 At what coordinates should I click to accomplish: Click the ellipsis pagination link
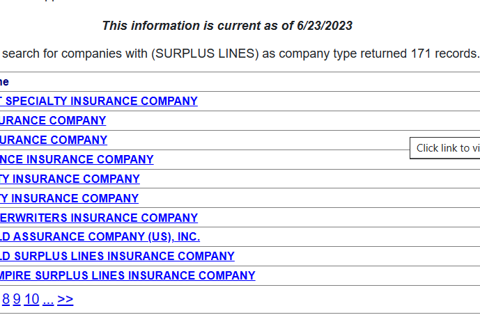48,300
